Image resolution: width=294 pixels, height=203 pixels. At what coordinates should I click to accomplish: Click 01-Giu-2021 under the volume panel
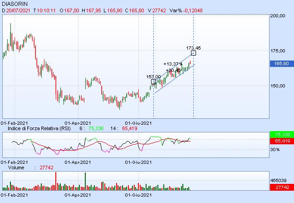pos(138,195)
